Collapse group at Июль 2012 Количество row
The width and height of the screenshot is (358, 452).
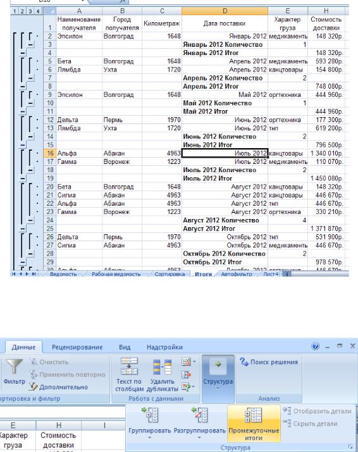(x=30, y=170)
